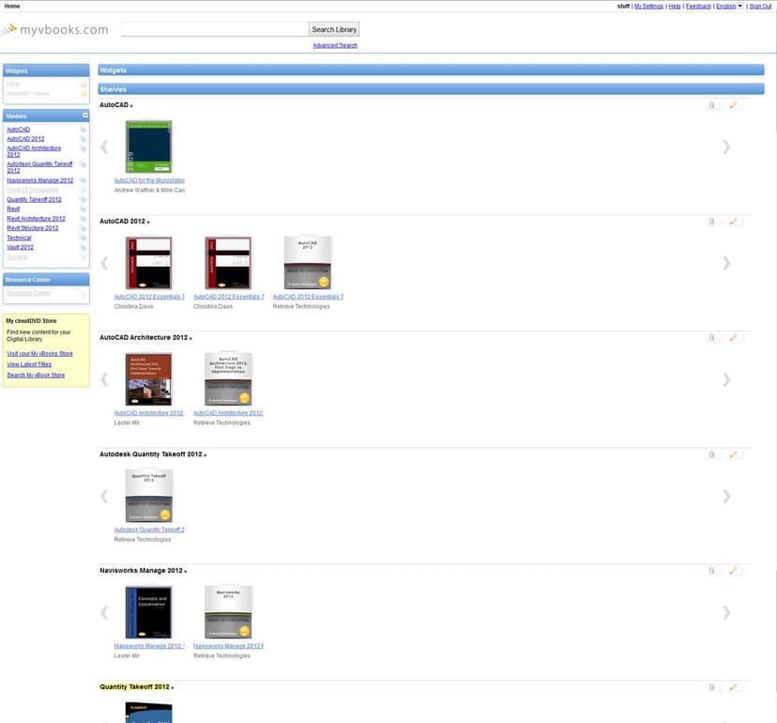Advance AutoCAD Architecture 2012 carousel right arrow

pyautogui.click(x=726, y=379)
